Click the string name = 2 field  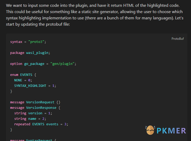pyautogui.click(x=30, y=119)
